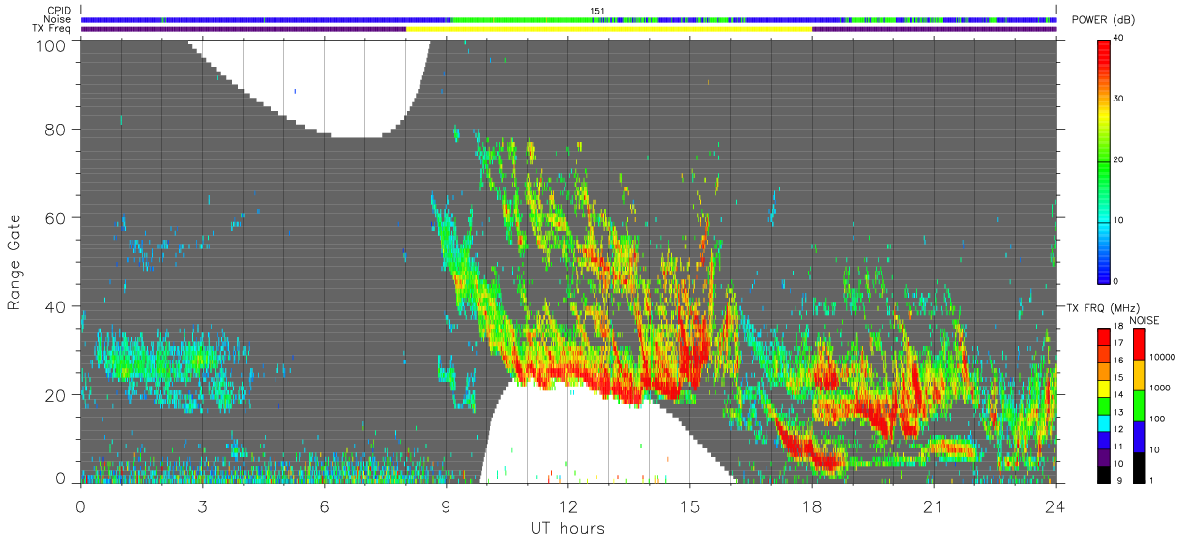Click the noise color scale bar
This screenshot has width=1187, height=548.
click(x=1140, y=405)
